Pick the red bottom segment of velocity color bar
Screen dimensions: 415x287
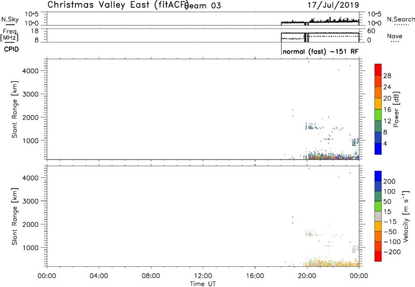click(x=378, y=256)
